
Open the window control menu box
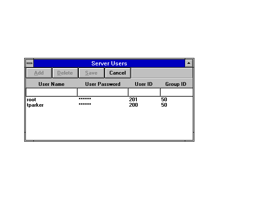pos(30,63)
